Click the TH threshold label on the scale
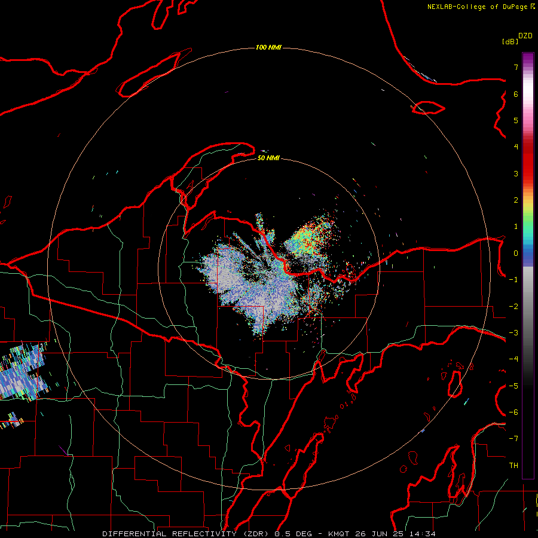 (x=513, y=466)
